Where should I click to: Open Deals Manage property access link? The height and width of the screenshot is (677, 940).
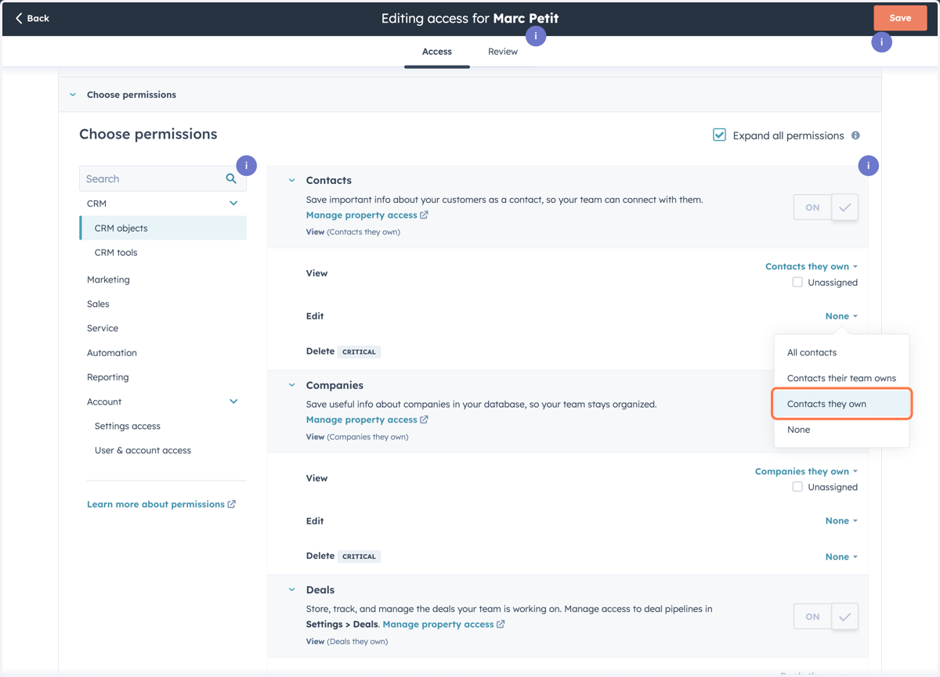pos(439,625)
